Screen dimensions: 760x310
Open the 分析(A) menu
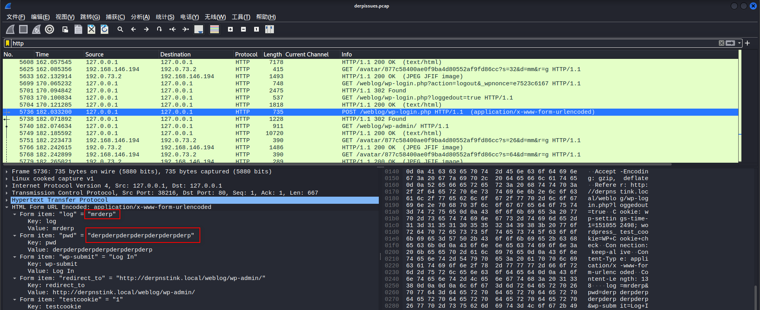pyautogui.click(x=140, y=17)
